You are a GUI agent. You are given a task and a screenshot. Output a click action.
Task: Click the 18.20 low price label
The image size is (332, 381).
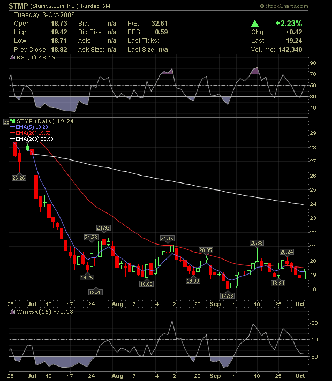coord(95,292)
